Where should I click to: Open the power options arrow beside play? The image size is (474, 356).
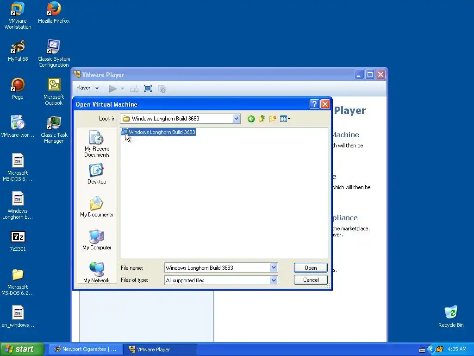tap(122, 89)
